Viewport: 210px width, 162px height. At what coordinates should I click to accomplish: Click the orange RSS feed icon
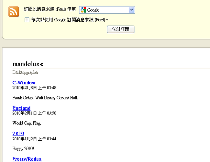tap(14, 12)
